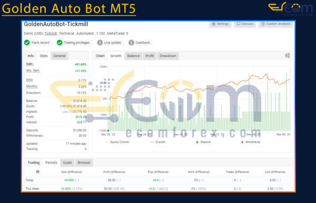Toggle Equity Growth legend series
316x203 pixels.
[117, 142]
